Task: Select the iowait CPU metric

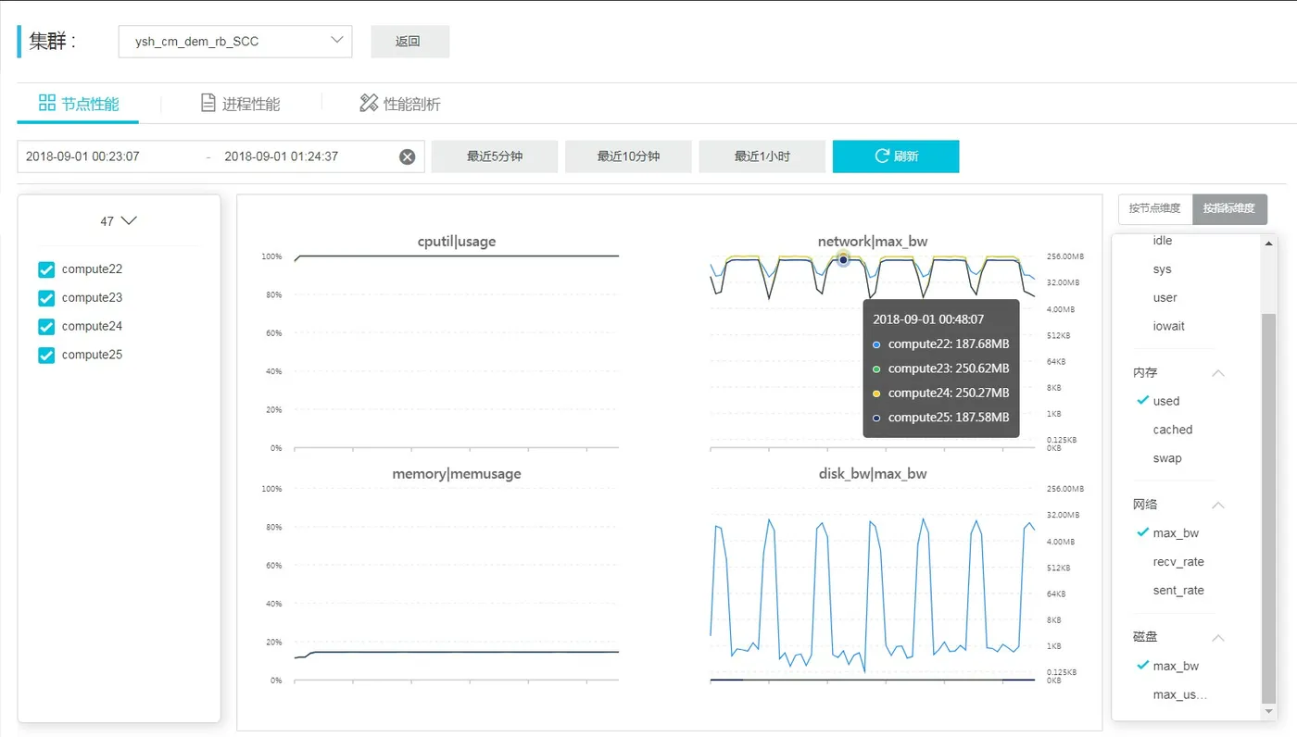Action: click(x=1168, y=327)
